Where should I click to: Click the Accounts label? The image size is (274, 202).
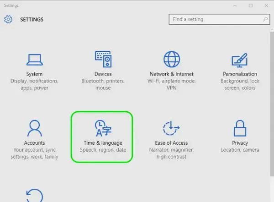(x=34, y=143)
